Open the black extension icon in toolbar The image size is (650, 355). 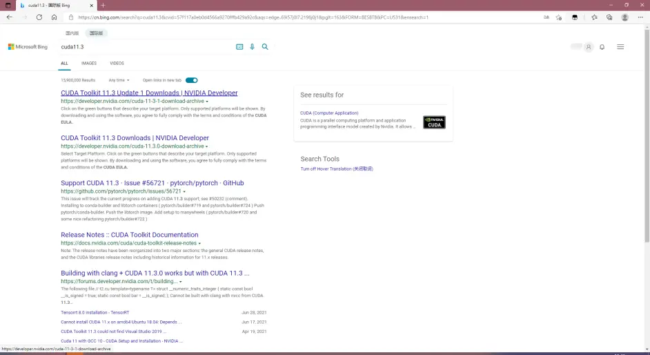click(x=575, y=17)
